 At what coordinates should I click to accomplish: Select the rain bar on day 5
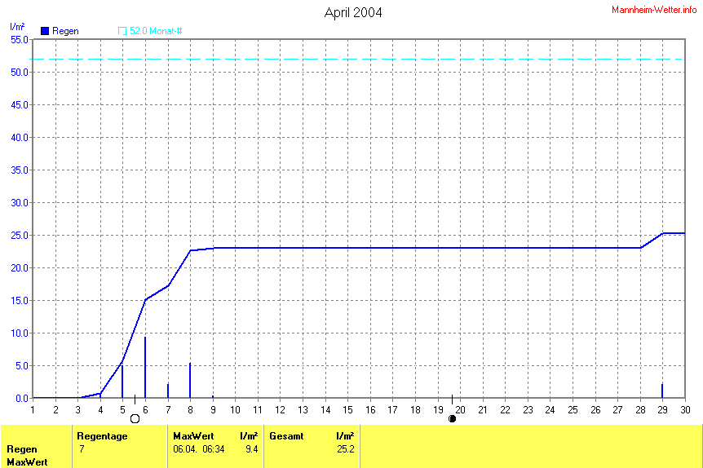(x=122, y=381)
